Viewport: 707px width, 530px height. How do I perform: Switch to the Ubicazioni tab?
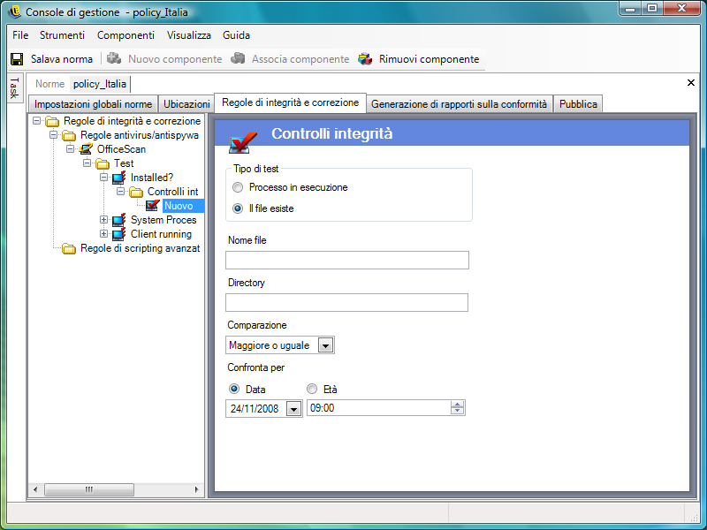point(186,104)
